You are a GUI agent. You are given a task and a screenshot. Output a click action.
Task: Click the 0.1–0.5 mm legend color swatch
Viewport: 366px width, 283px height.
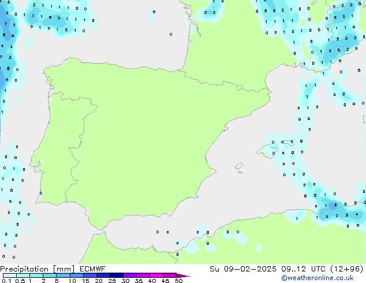(x=10, y=275)
